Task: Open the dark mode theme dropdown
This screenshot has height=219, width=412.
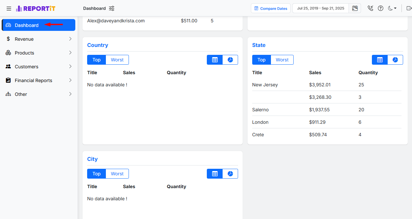Action: pyautogui.click(x=392, y=9)
